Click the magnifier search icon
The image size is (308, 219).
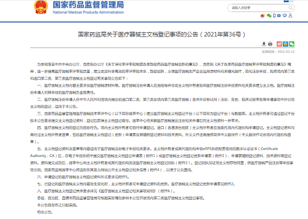[x=290, y=8]
